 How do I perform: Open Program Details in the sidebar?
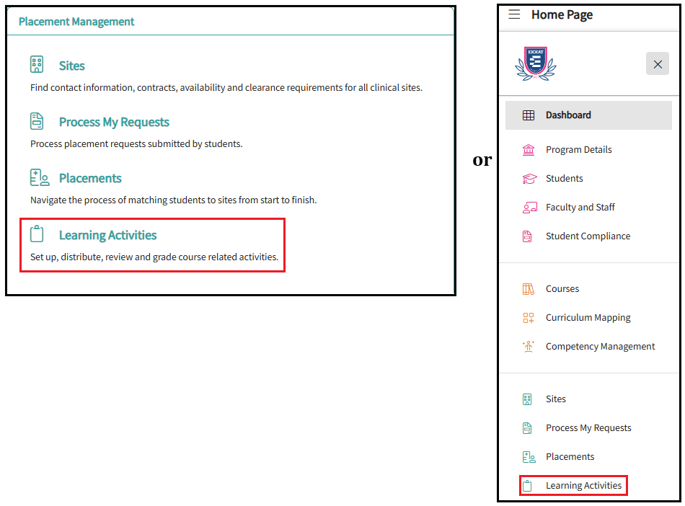[578, 150]
